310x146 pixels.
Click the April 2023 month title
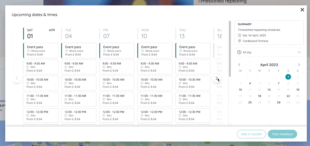[269, 65]
